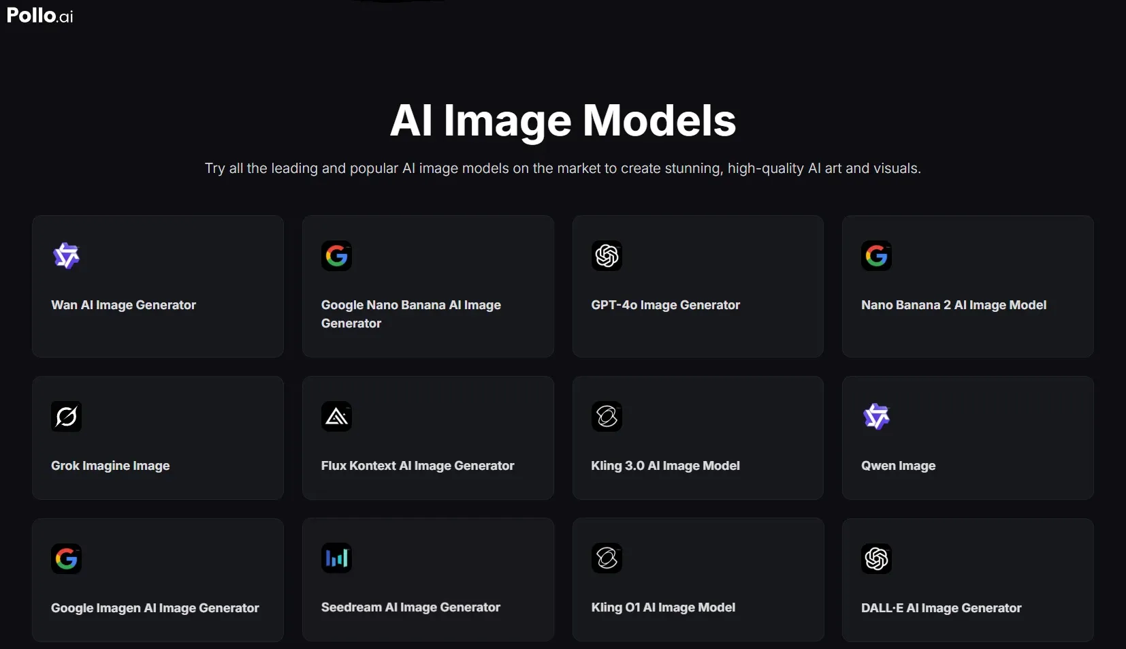Click the Kling 3.0 card icon
This screenshot has width=1126, height=649.
(607, 417)
